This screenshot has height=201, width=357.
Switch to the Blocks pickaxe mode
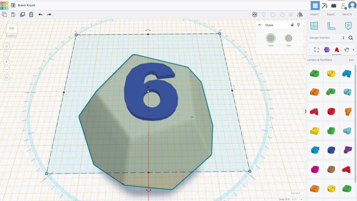325,6
